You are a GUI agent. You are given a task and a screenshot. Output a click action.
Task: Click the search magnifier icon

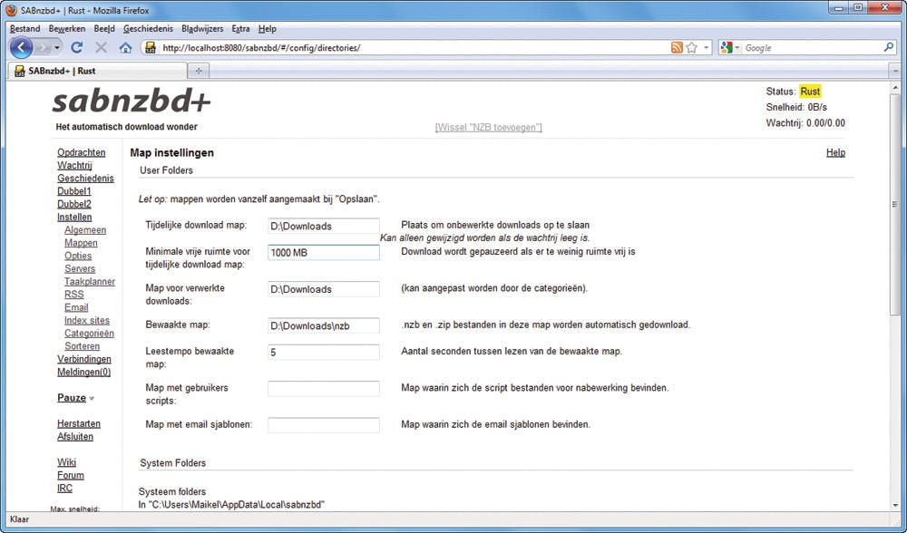click(x=889, y=47)
